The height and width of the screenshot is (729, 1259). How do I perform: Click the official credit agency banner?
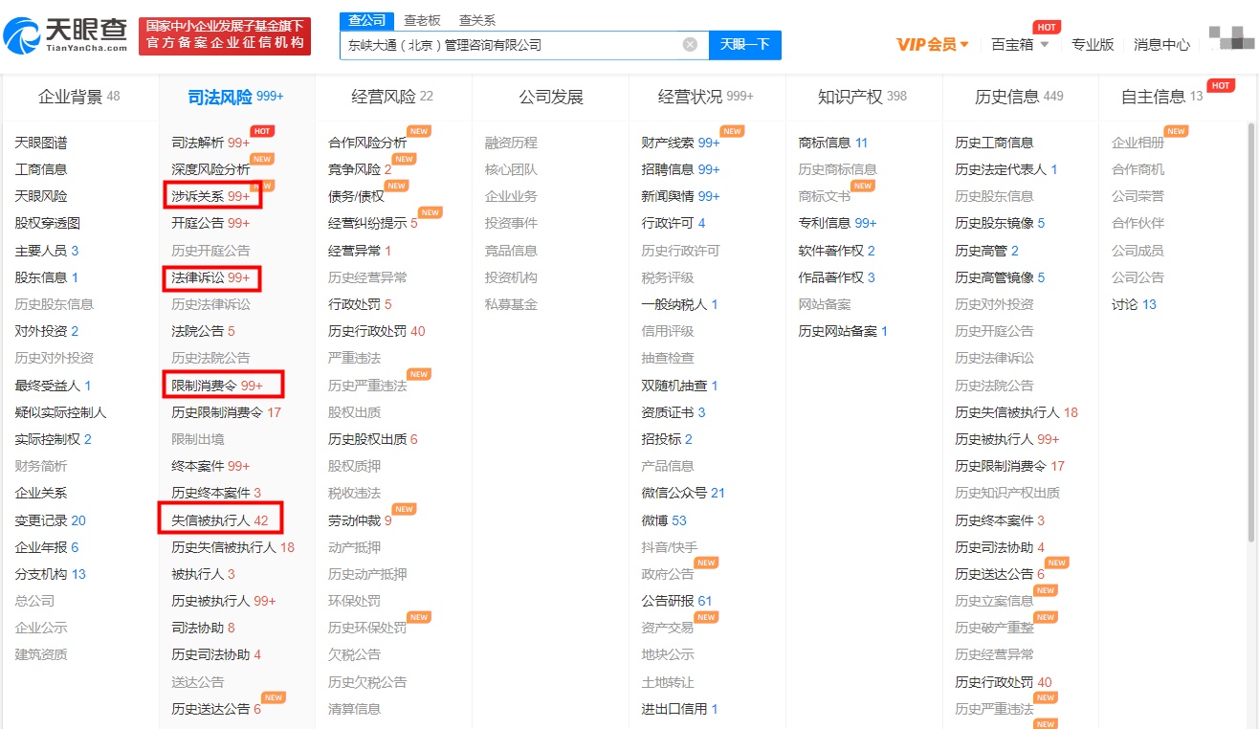pos(225,36)
